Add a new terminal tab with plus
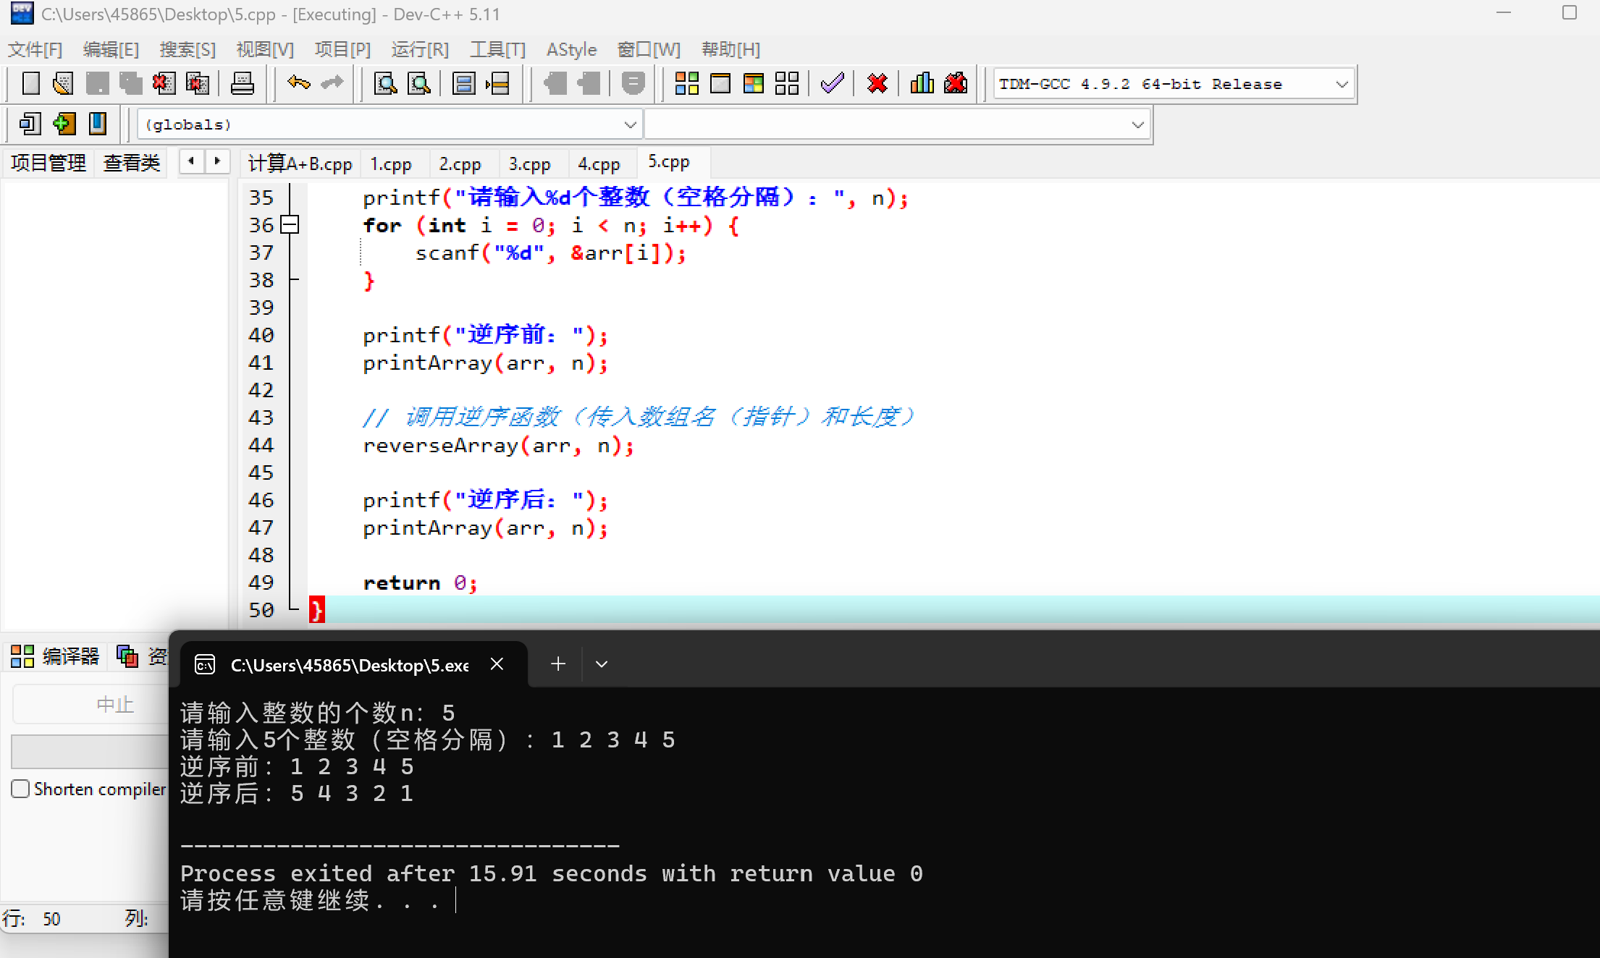This screenshot has height=958, width=1600. [x=558, y=664]
